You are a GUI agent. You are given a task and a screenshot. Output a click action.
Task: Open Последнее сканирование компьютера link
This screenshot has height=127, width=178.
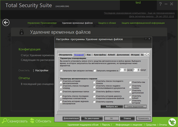coord(139,13)
